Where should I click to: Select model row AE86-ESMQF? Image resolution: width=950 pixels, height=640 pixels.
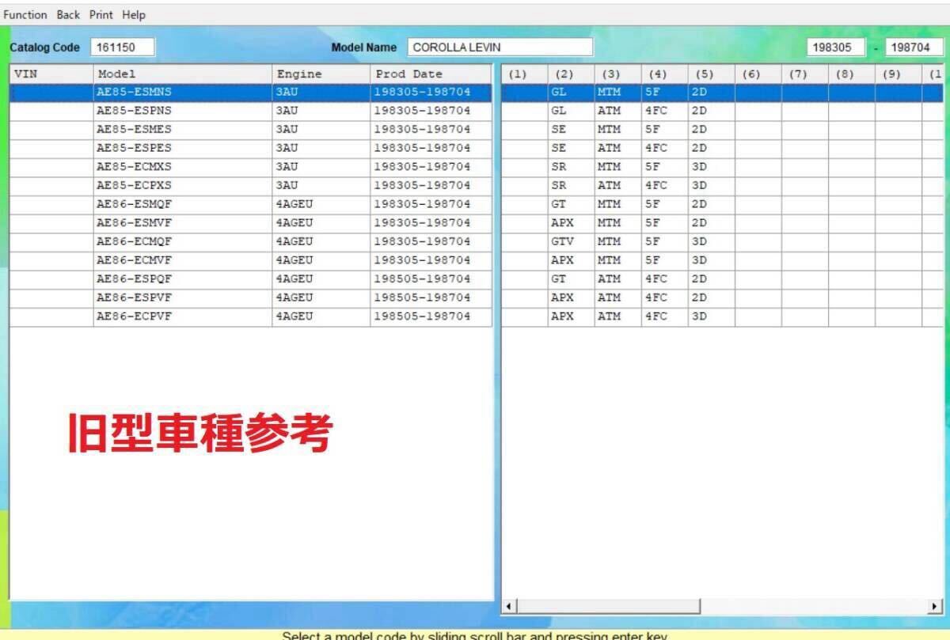(251, 204)
